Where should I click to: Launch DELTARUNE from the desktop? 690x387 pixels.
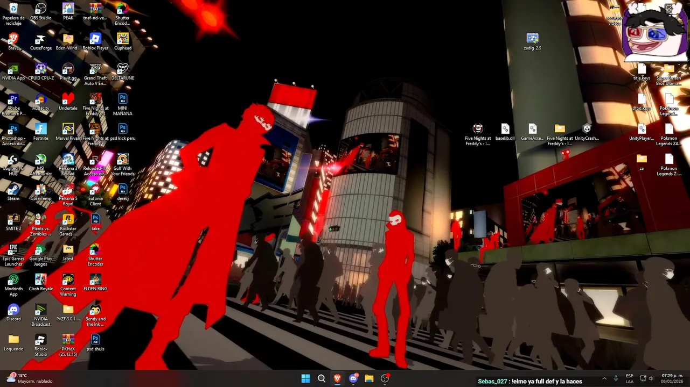point(123,71)
